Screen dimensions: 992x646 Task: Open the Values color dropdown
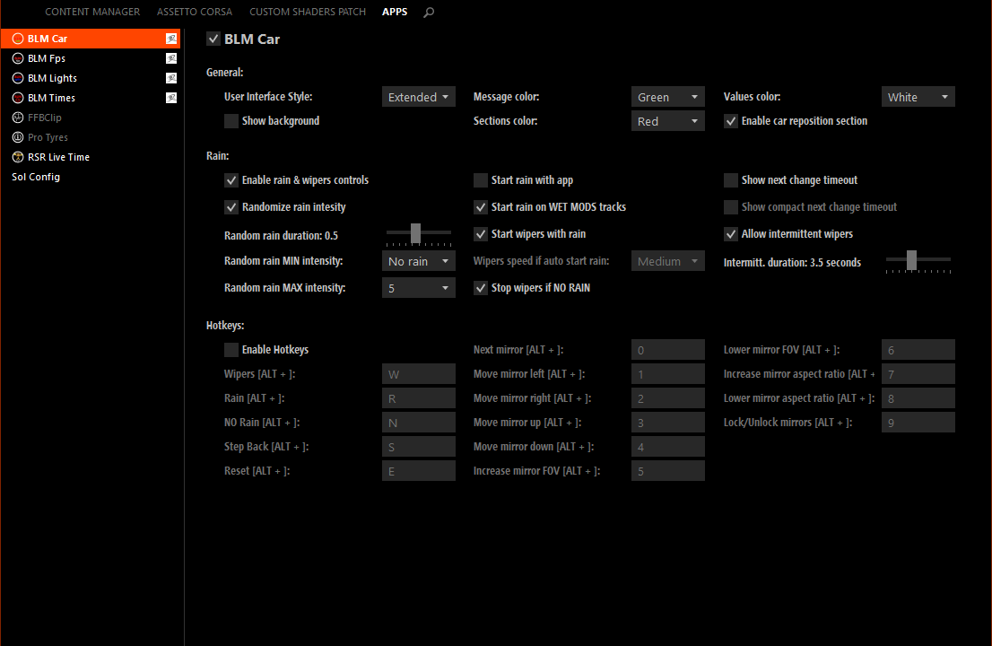918,97
